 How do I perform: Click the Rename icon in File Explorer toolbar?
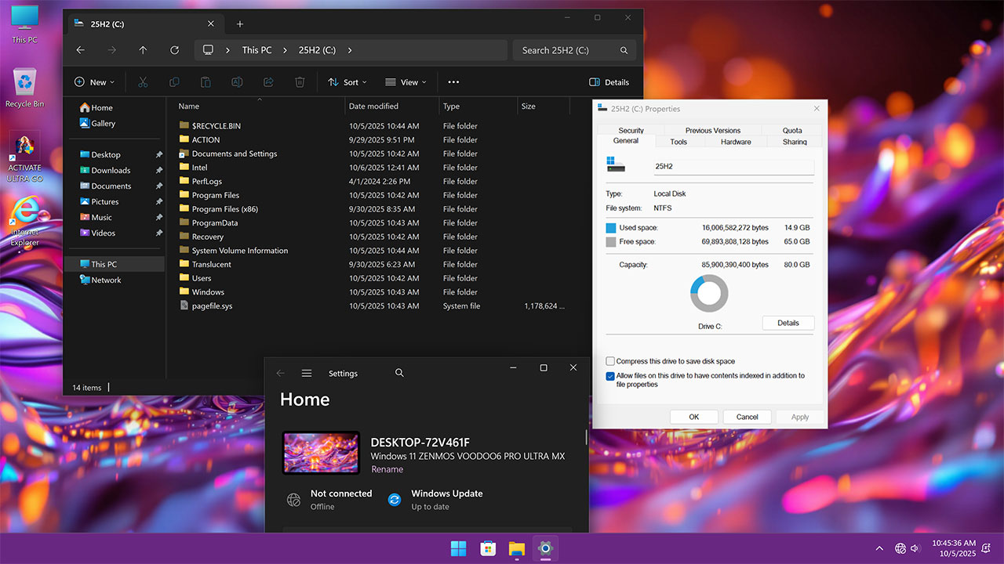(x=237, y=82)
